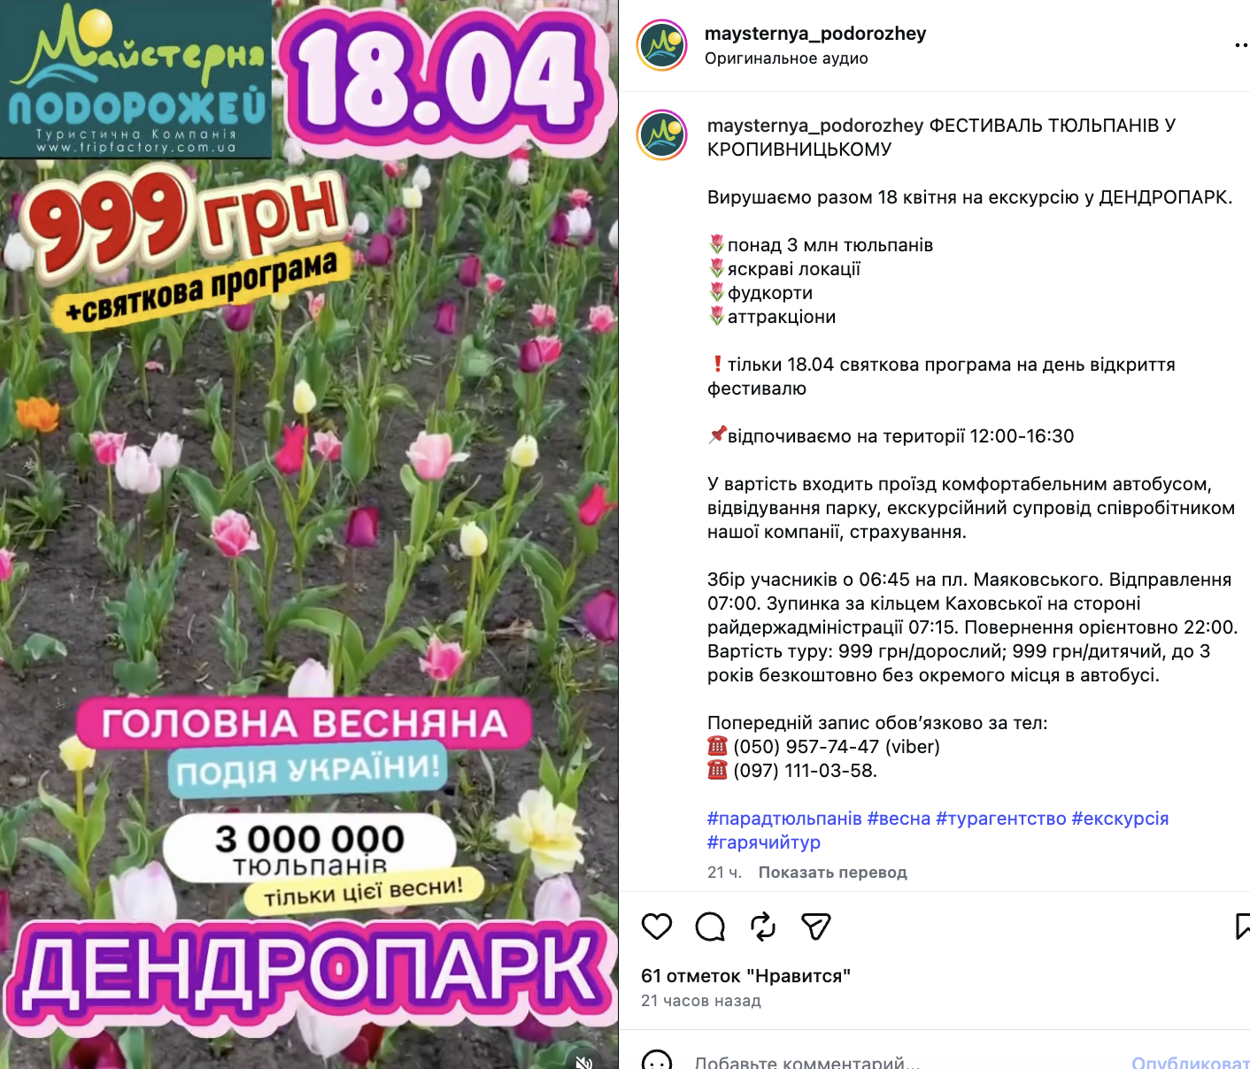Save post with bookmark icon
This screenshot has height=1069, width=1250.
click(1243, 927)
